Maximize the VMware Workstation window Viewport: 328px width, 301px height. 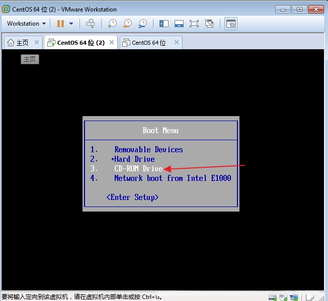pyautogui.click(x=299, y=10)
